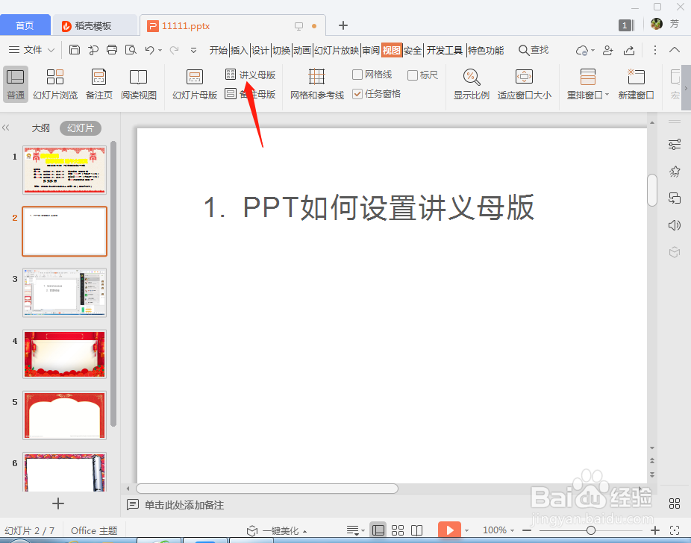Click the fit-slide icon next to zoom plus
Image resolution: width=691 pixels, height=543 pixels.
point(675,530)
